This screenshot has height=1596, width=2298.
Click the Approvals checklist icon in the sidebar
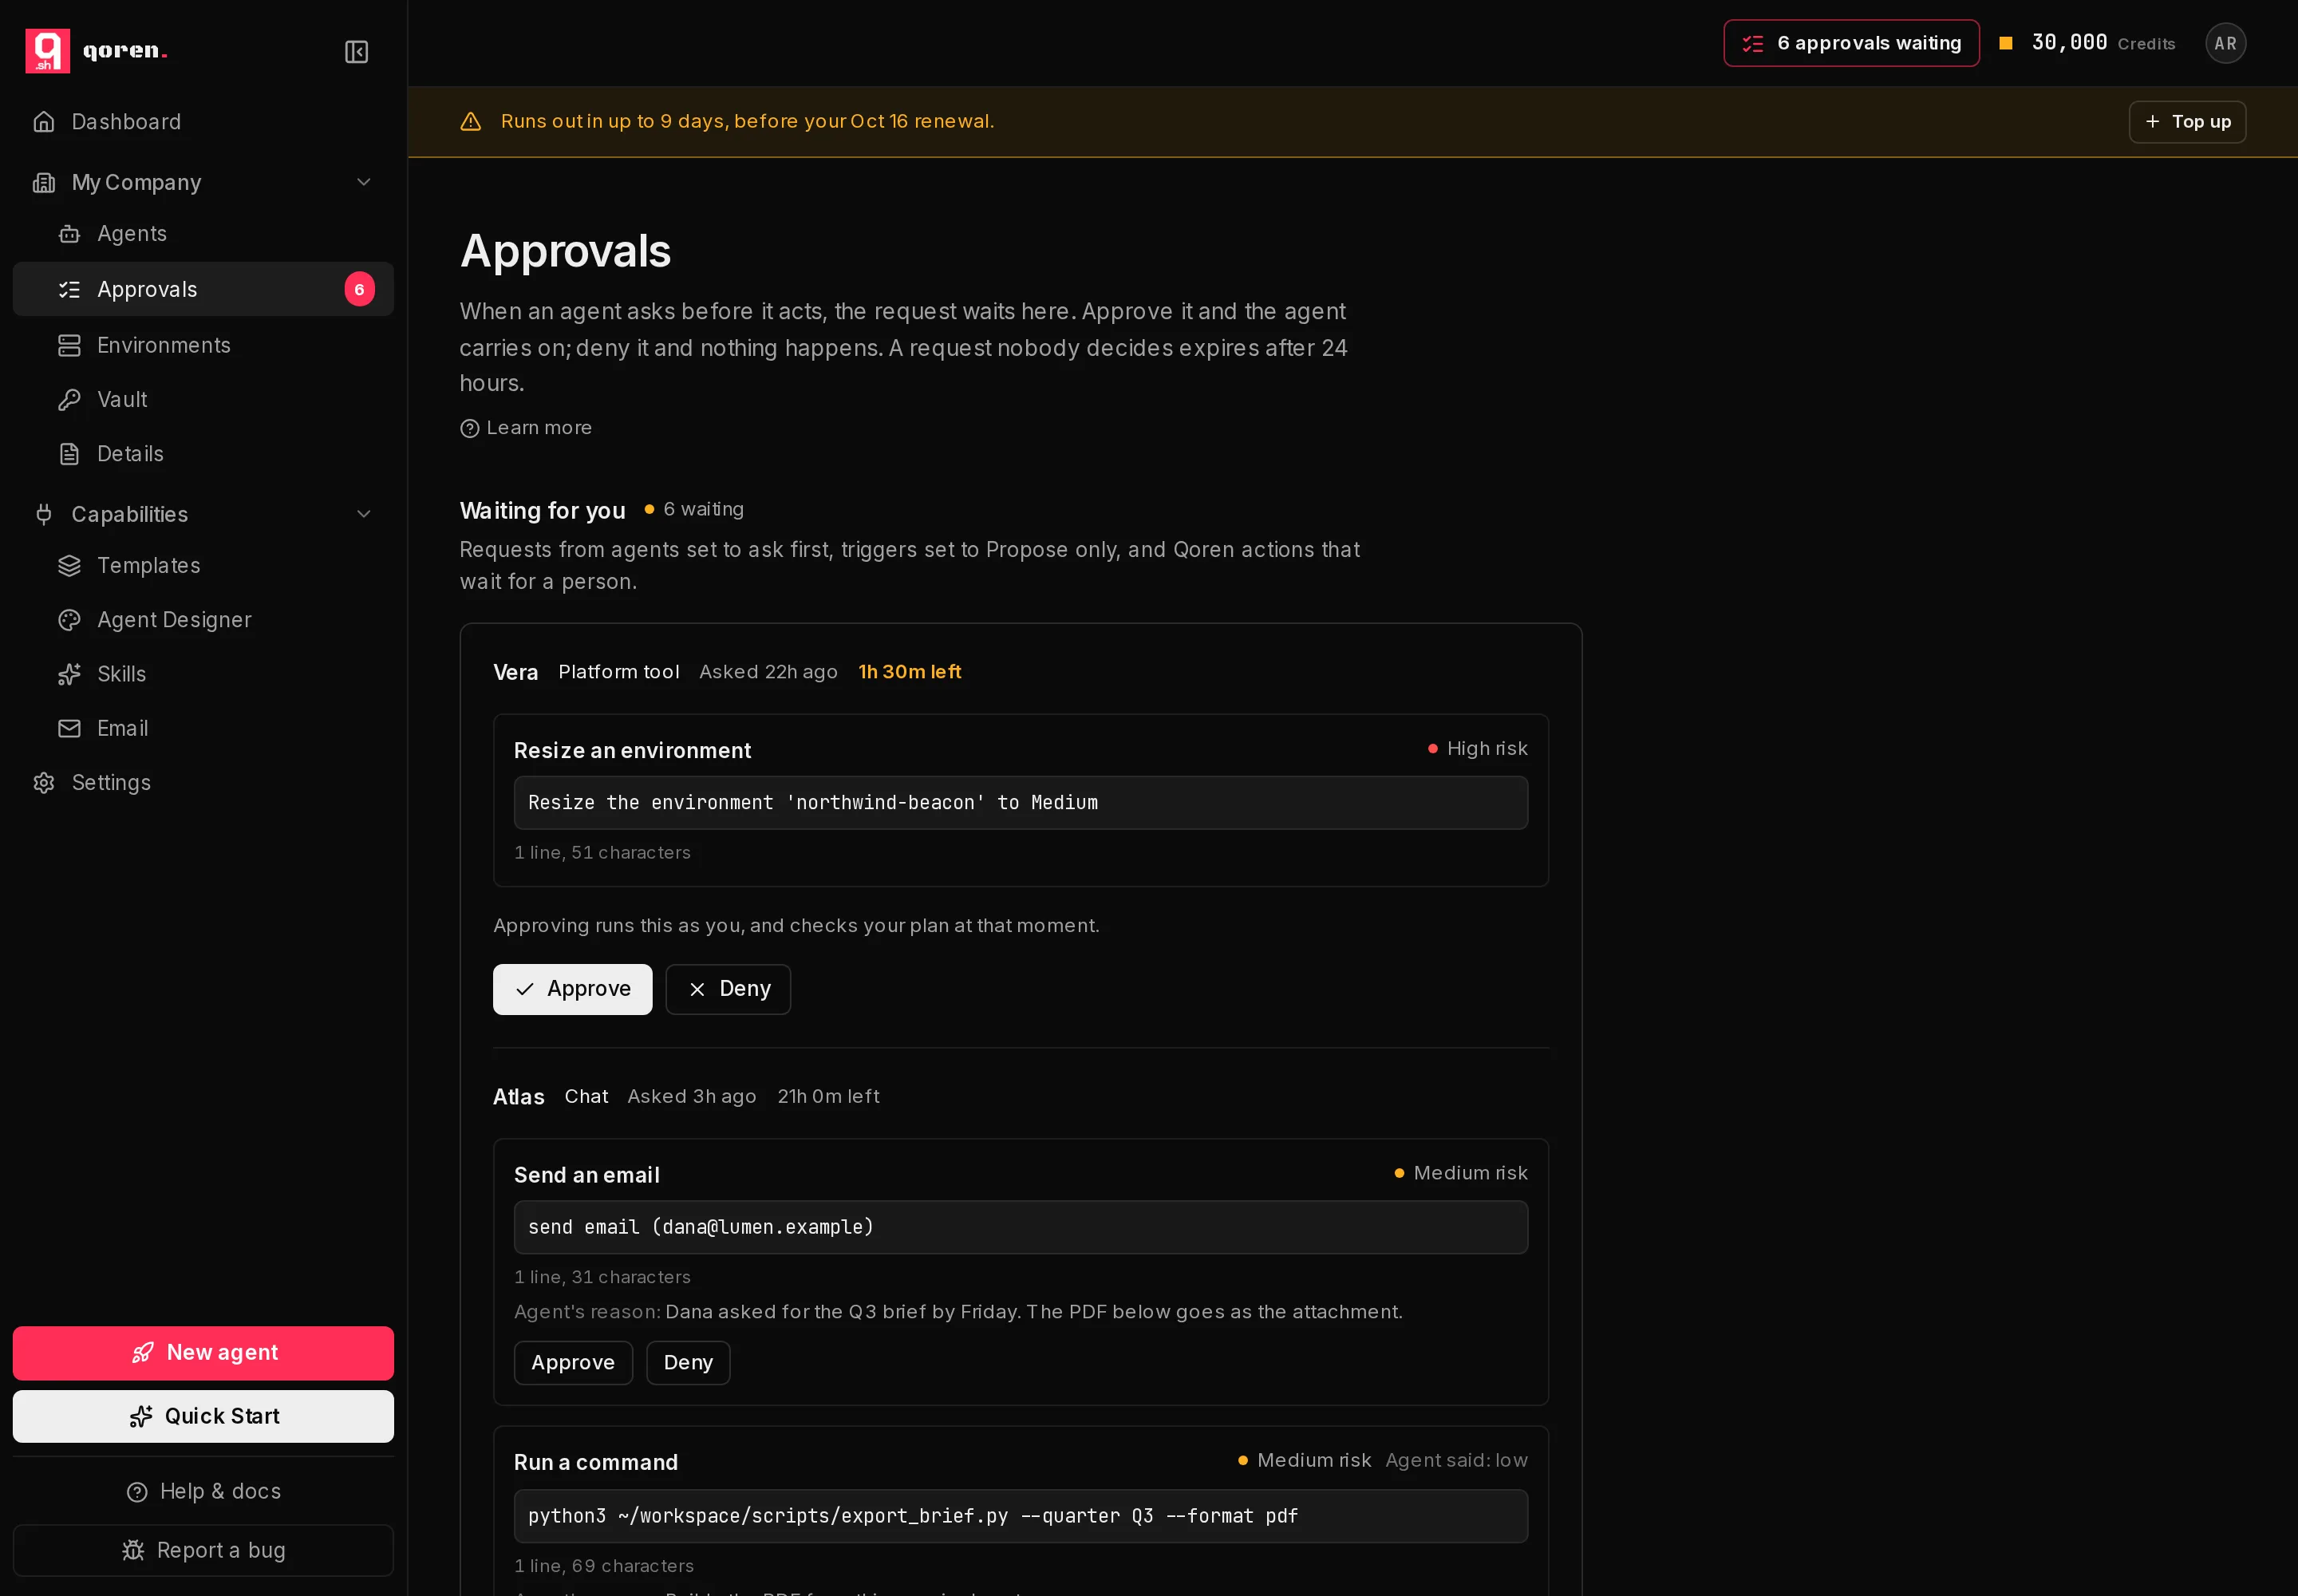click(x=69, y=290)
